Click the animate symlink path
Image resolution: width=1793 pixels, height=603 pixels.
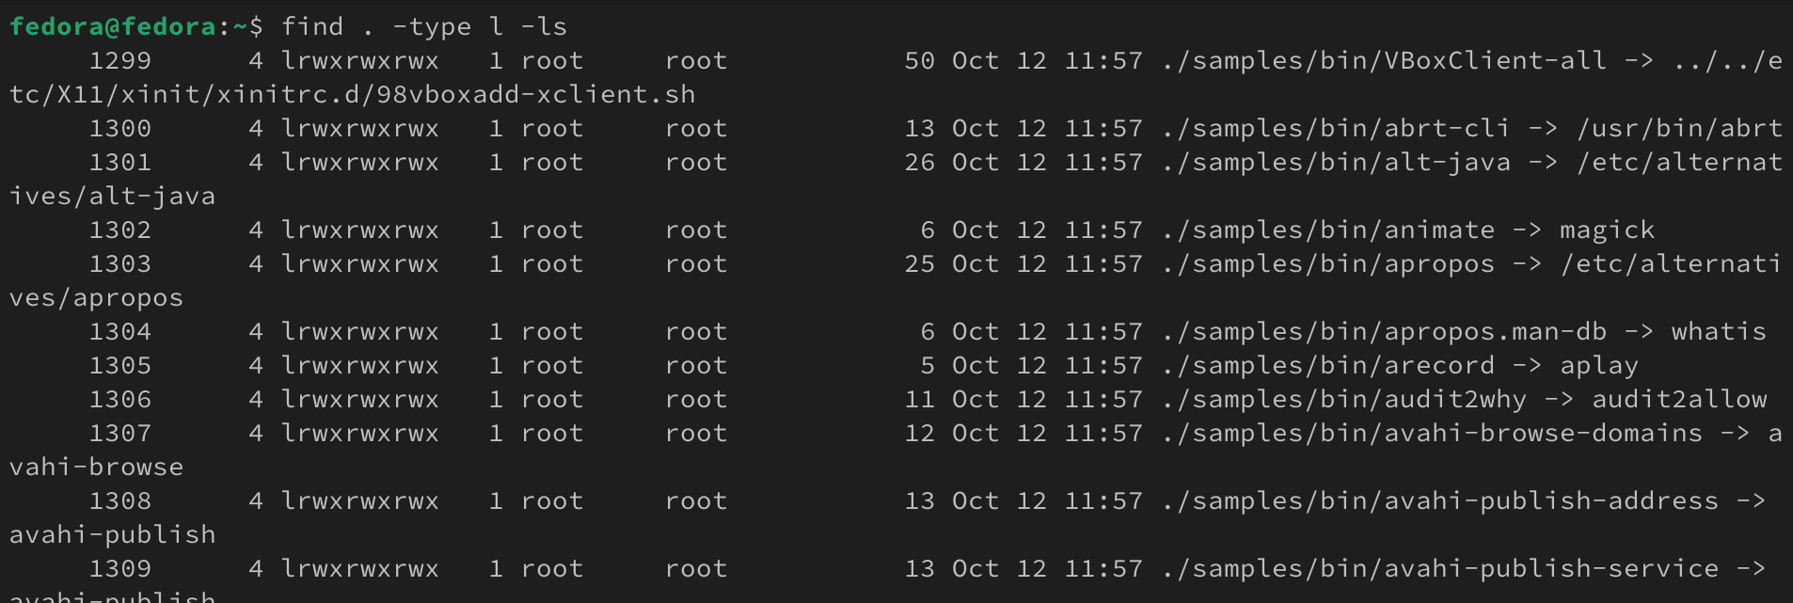1328,230
